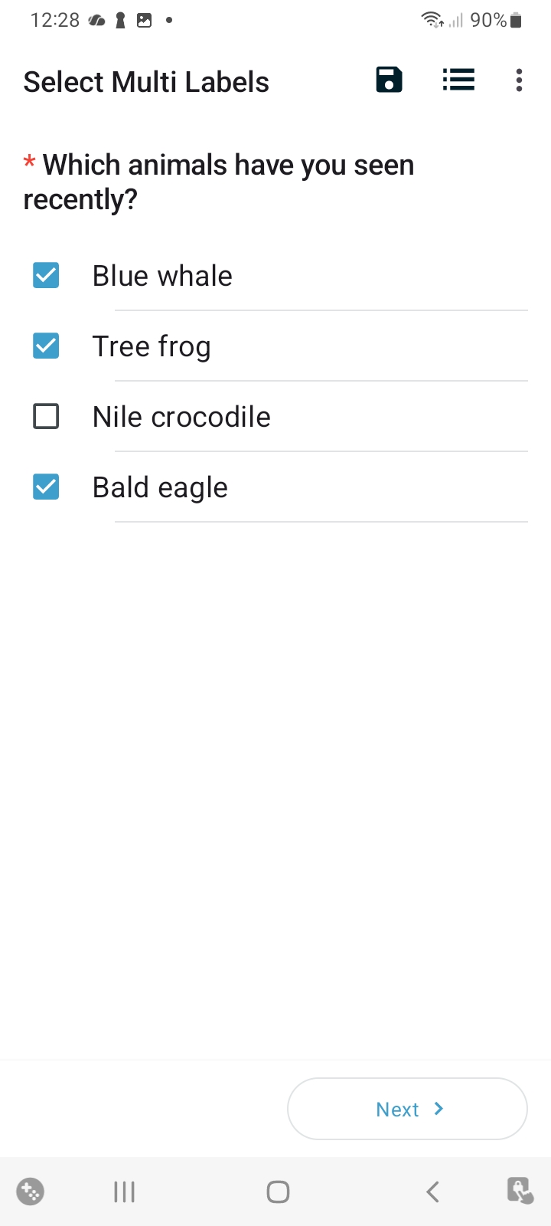Tap the chevron arrow beside Next
This screenshot has height=1226, width=551.
(439, 1109)
